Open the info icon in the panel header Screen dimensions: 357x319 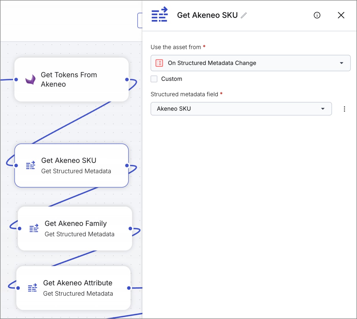click(x=317, y=15)
